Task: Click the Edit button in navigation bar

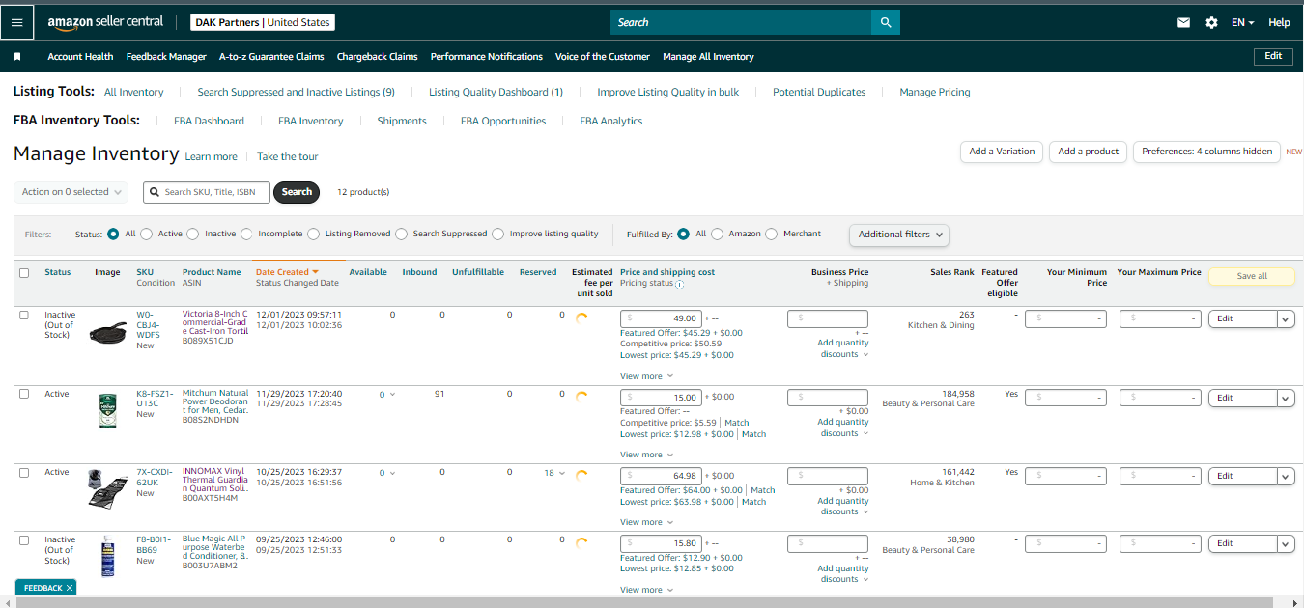Action: pyautogui.click(x=1273, y=56)
